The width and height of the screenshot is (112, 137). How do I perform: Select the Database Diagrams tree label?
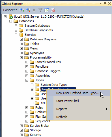point(43,39)
